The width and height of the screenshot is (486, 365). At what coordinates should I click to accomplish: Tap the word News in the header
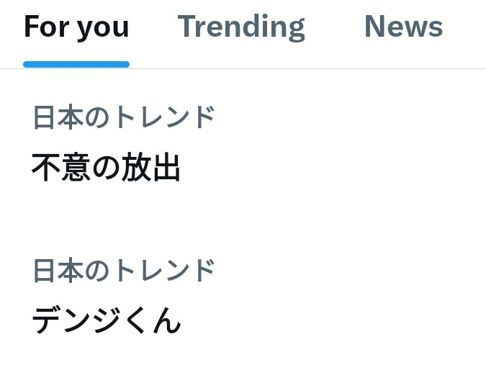click(x=403, y=27)
